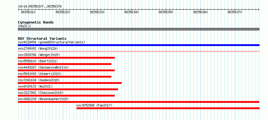Click the Cytogenetic Bands track title
Image resolution: width=268 pixels, height=120 pixels.
(x=36, y=22)
